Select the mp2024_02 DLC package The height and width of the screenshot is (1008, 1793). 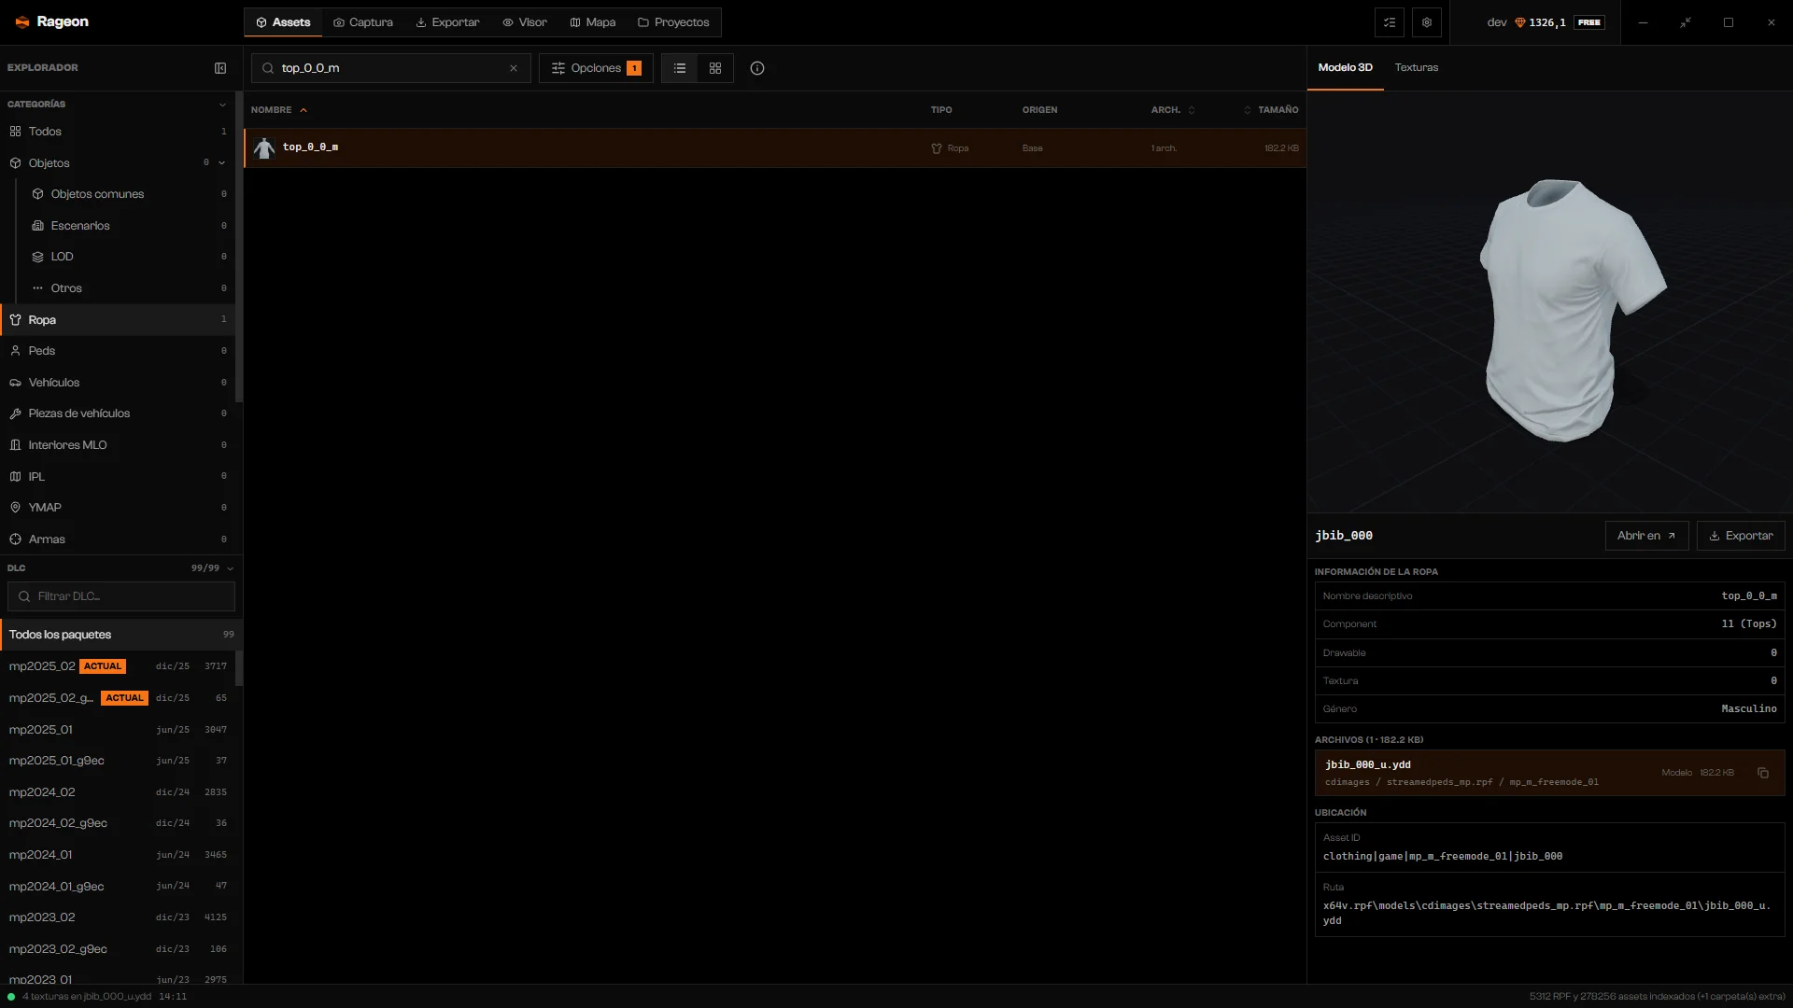[118, 792]
